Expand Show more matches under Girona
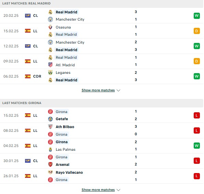 coord(98,190)
